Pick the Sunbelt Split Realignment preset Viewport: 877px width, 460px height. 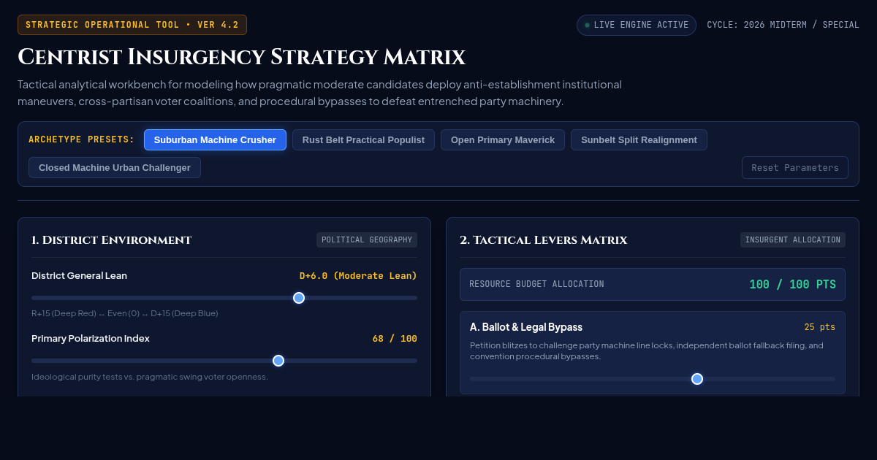[x=639, y=139]
